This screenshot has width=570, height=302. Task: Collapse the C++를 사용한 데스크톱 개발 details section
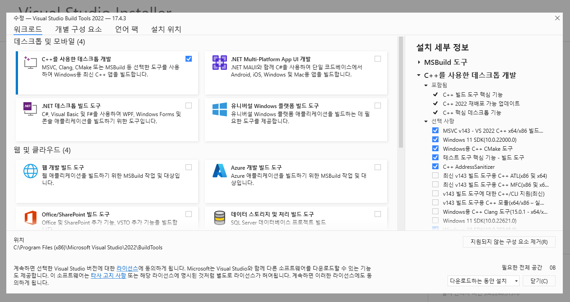(x=419, y=76)
